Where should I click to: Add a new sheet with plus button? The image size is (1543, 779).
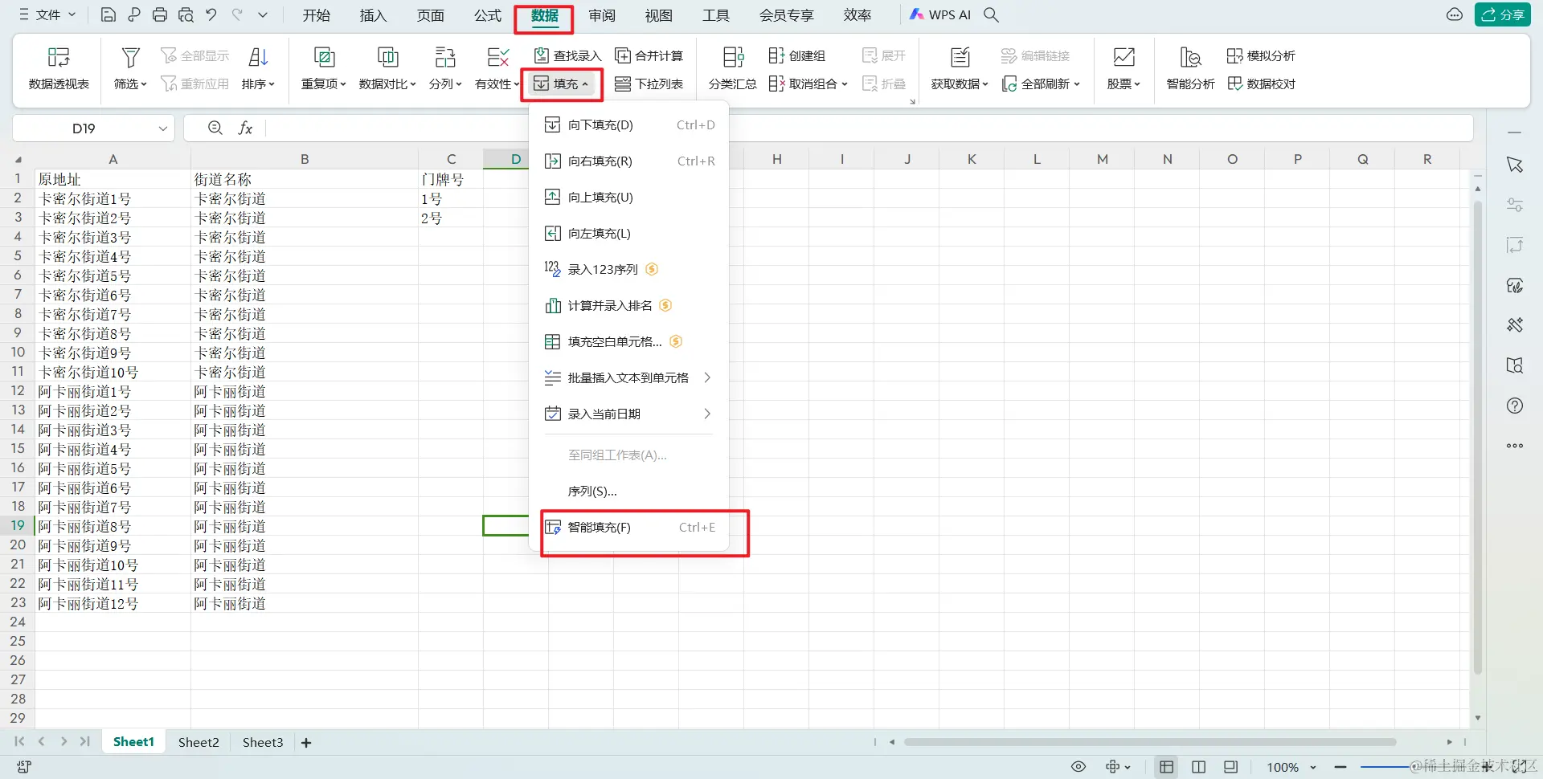coord(306,743)
